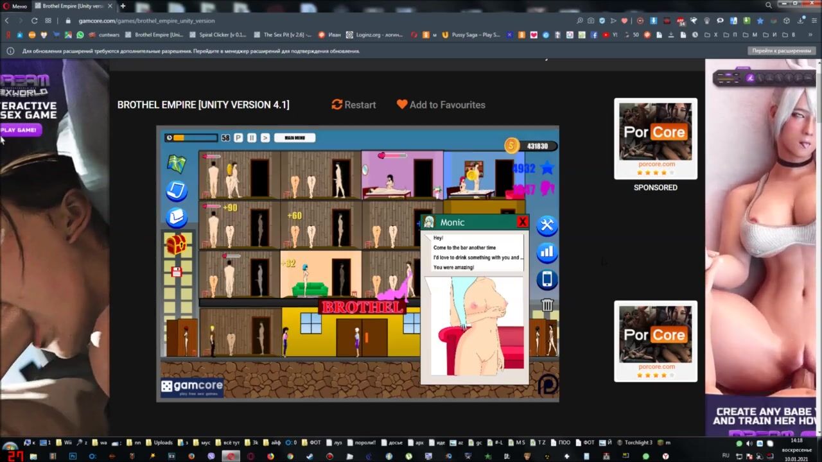The image size is (822, 462).
Task: Click the Windows Start button
Action: point(9,447)
